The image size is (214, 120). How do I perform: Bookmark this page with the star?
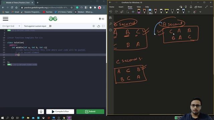[x=72, y=7]
